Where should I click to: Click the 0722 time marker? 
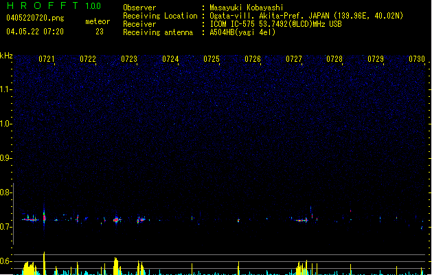point(88,59)
